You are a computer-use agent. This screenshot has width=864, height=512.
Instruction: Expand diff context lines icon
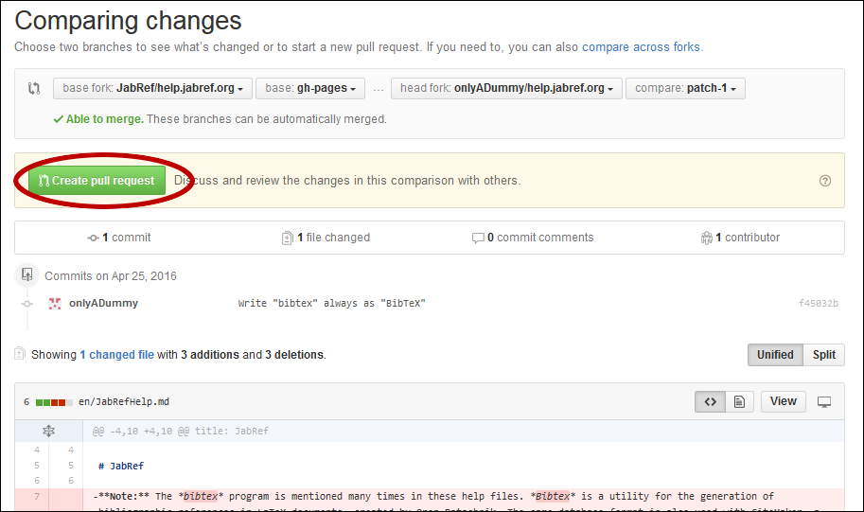[x=48, y=431]
